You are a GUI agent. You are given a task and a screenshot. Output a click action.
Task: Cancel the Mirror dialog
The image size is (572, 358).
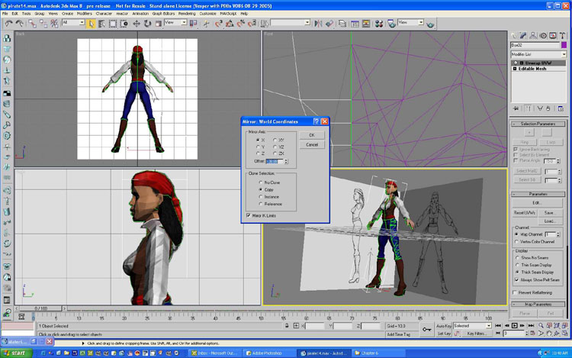point(311,144)
